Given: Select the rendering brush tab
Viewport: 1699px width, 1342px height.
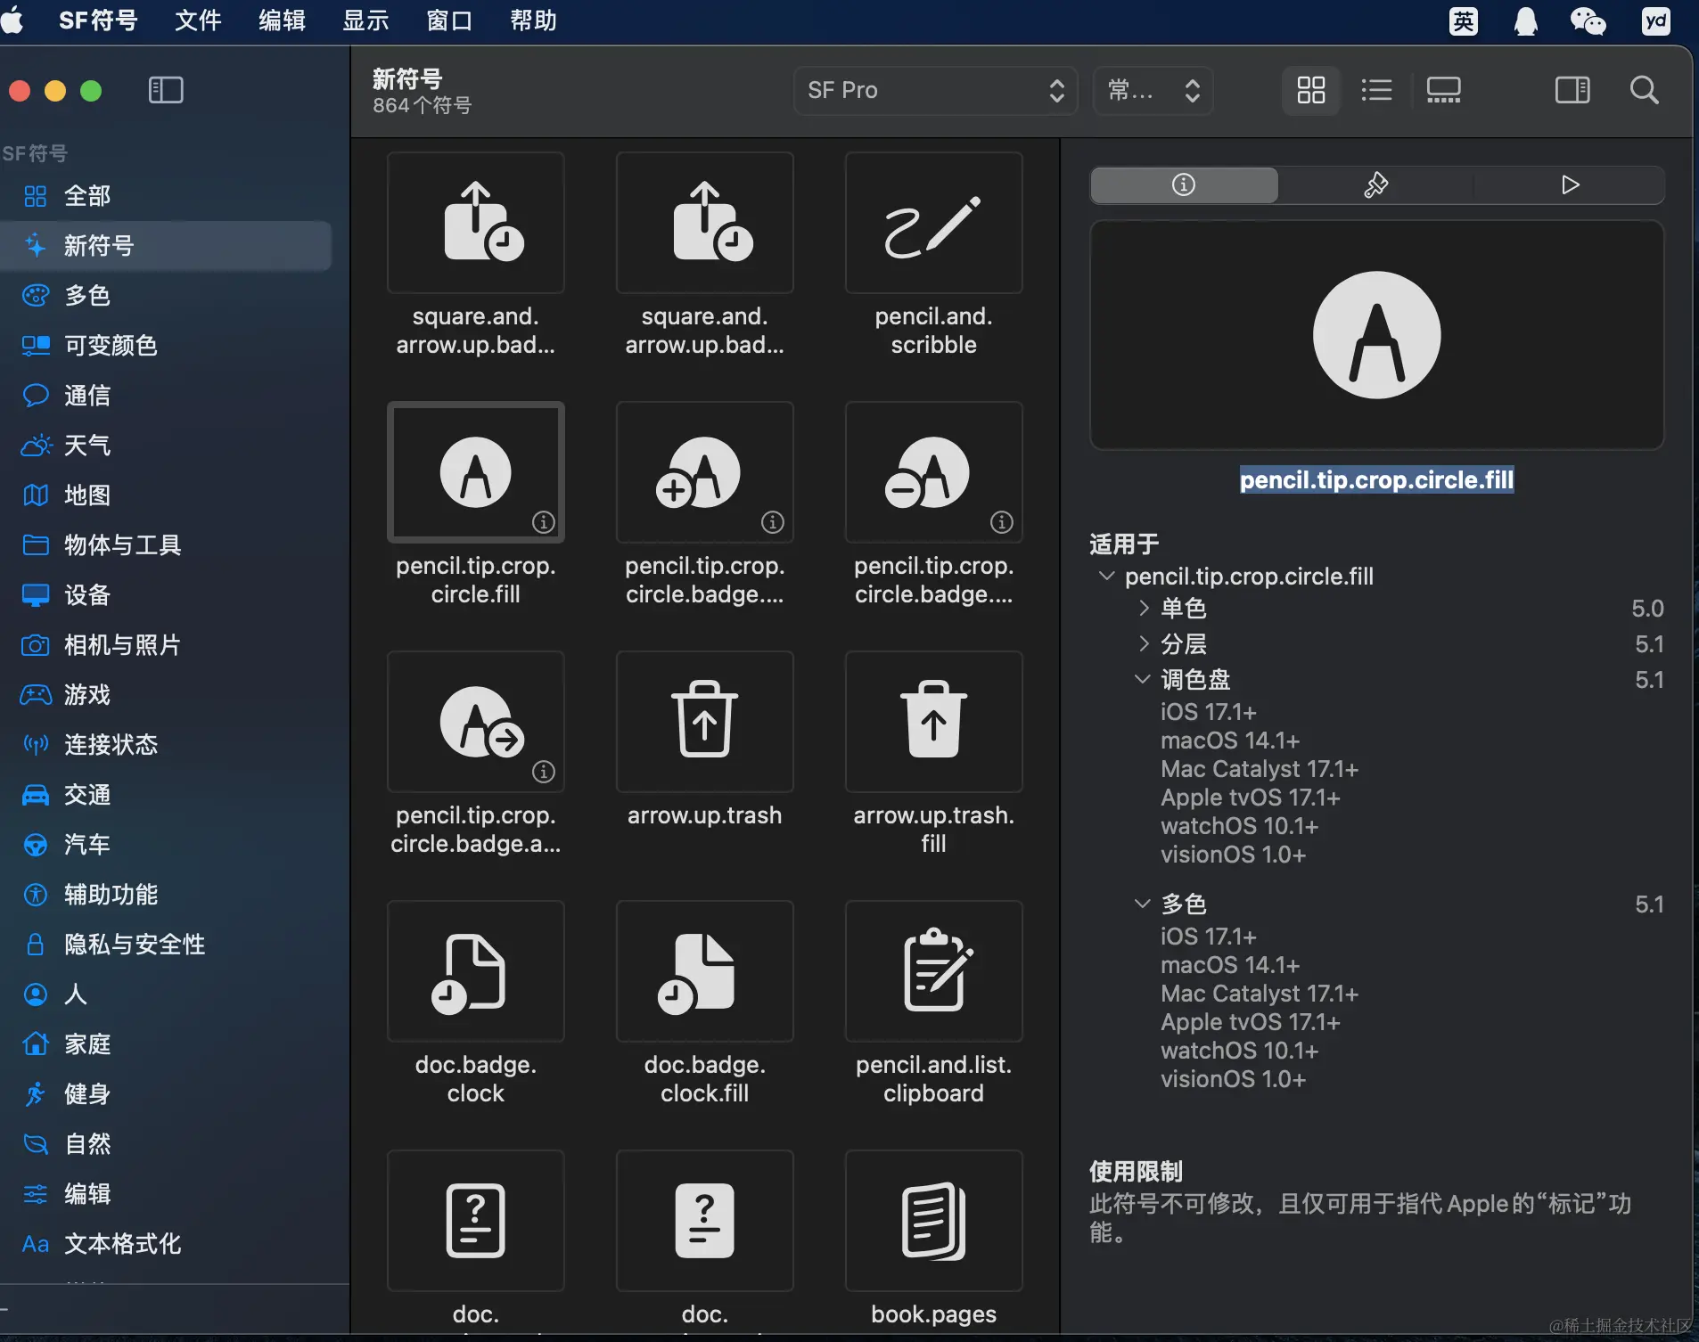Looking at the screenshot, I should (x=1376, y=184).
